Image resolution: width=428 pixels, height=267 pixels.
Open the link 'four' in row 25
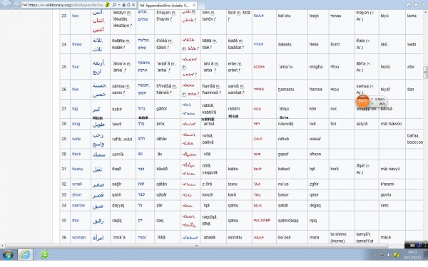tap(76, 67)
